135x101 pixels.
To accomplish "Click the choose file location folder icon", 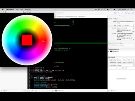I will pos(133,32).
